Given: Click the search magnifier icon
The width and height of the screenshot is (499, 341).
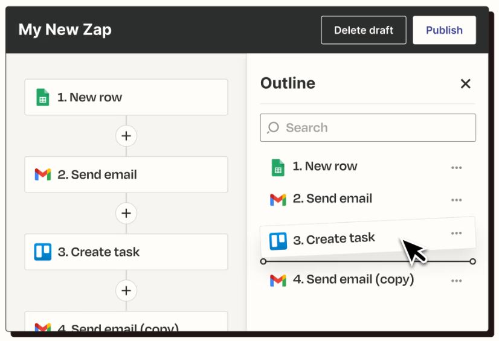Looking at the screenshot, I should pyautogui.click(x=273, y=127).
